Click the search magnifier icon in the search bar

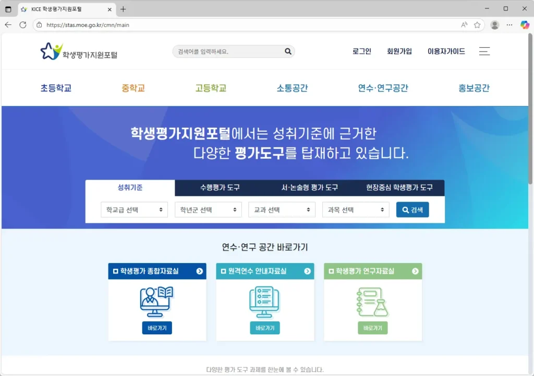click(287, 51)
